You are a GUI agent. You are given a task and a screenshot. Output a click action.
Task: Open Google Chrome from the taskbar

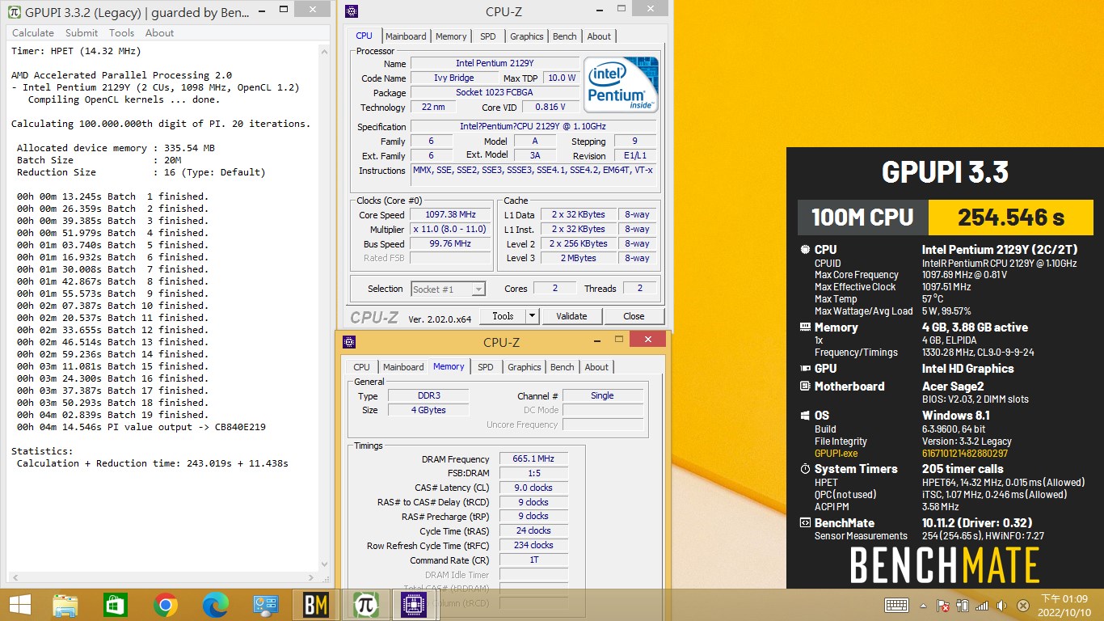click(x=166, y=605)
